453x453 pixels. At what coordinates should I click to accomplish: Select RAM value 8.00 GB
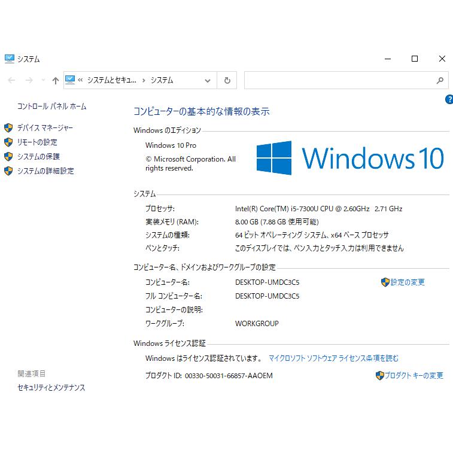(277, 222)
